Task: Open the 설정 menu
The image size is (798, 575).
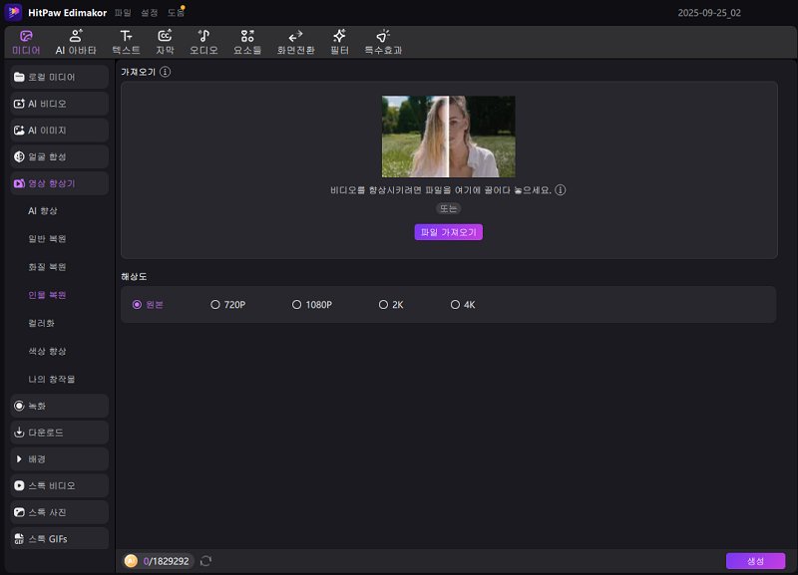Action: [x=149, y=12]
